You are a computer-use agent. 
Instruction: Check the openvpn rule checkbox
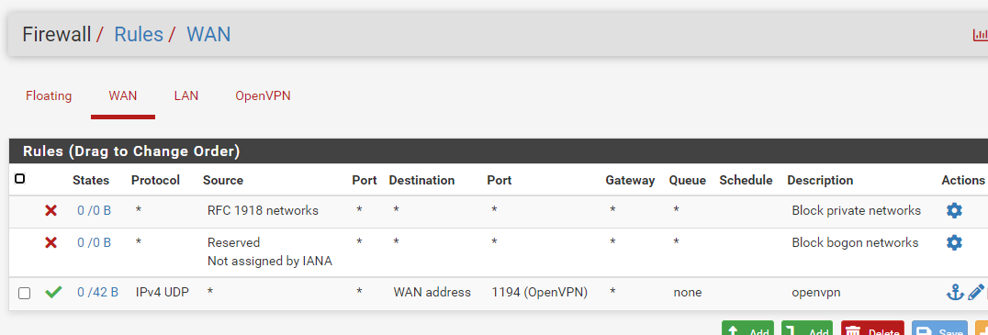[x=24, y=293]
